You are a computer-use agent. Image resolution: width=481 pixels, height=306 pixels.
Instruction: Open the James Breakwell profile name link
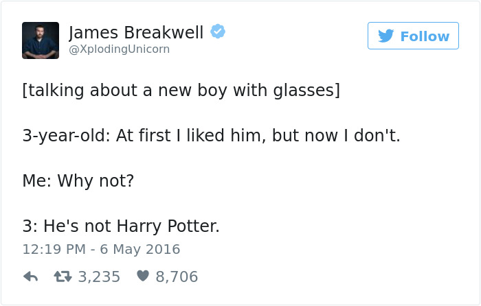[136, 32]
